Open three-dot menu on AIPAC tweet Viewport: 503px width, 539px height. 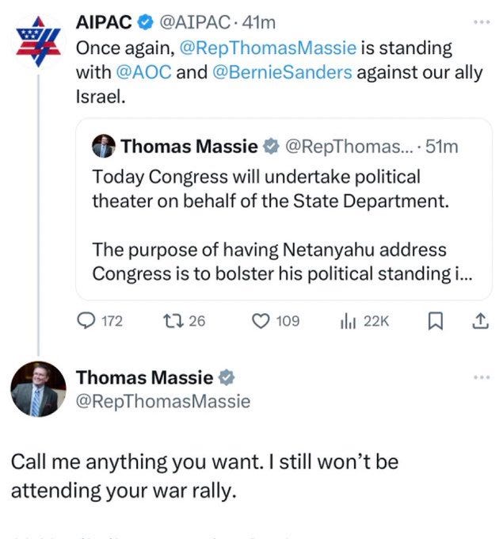click(482, 22)
